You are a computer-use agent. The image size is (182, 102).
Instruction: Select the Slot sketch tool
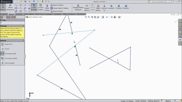tap(16, 11)
